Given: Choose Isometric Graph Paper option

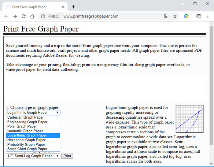Looking at the screenshot, I should tap(33, 131).
